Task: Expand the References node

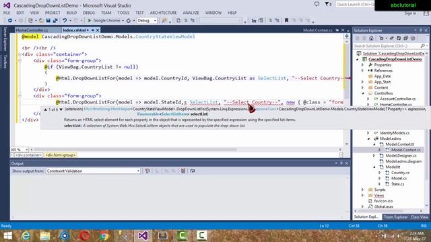Action: point(362,71)
